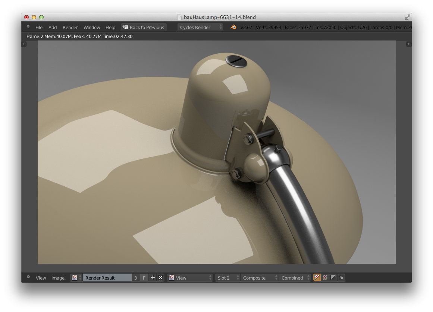
Task: Open the image datablock browser icon
Action: pyautogui.click(x=75, y=277)
